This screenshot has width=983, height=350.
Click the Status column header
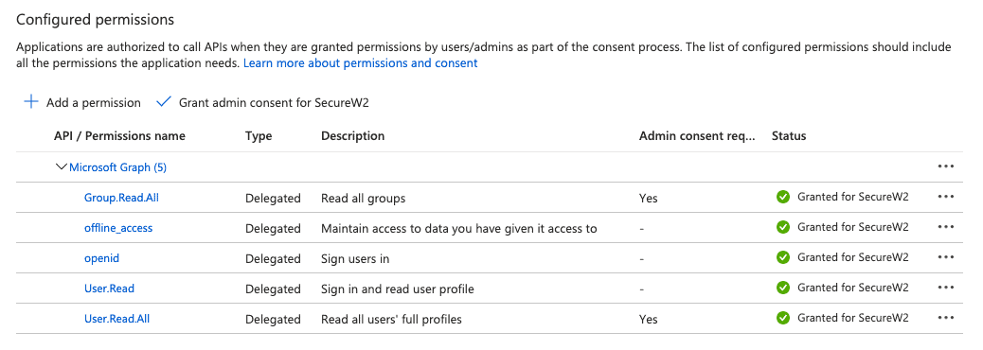[x=789, y=136]
